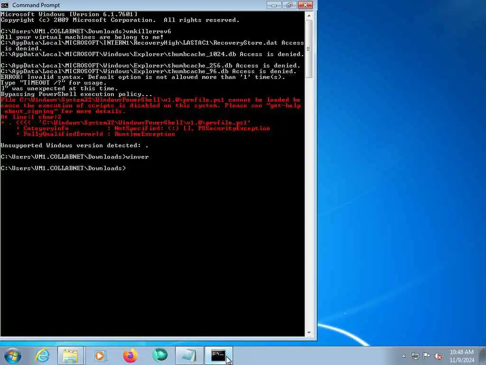Open Windows Explorer folder icon in taskbar
Viewport: 486px width, 365px height.
point(71,355)
